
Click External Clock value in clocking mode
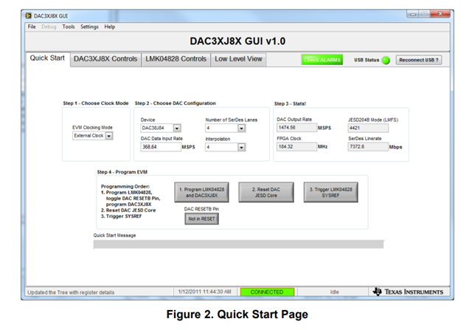88,136
